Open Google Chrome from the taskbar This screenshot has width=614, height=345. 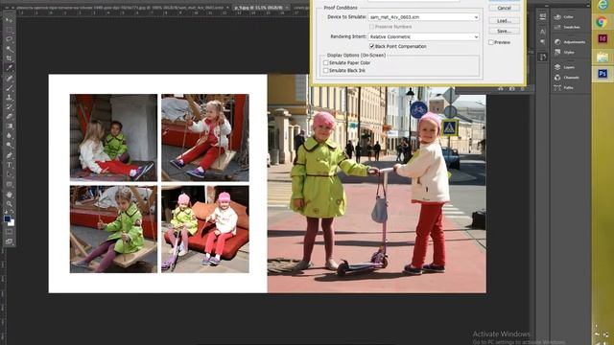point(602,21)
